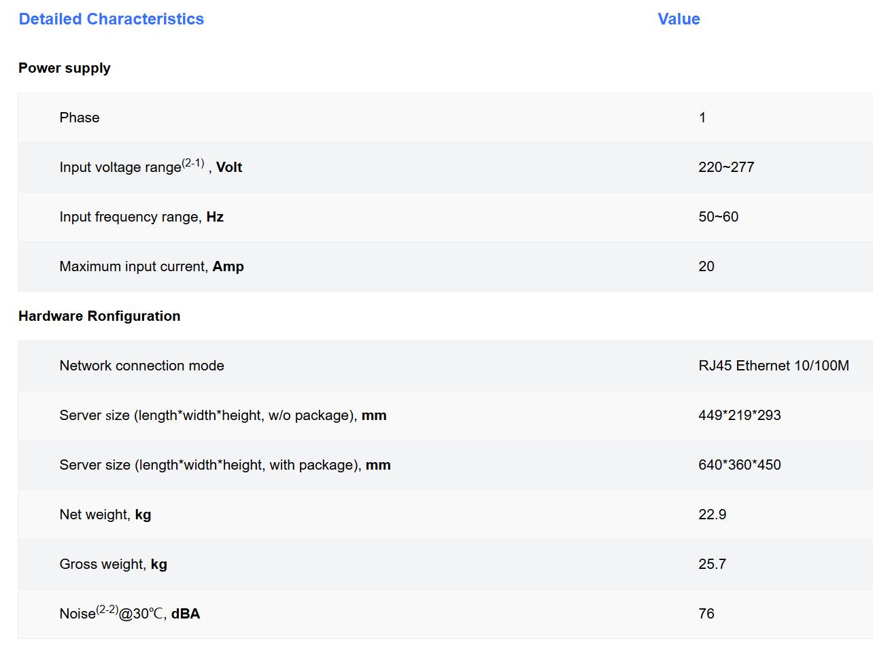Click the Gross weight row label

coord(113,564)
